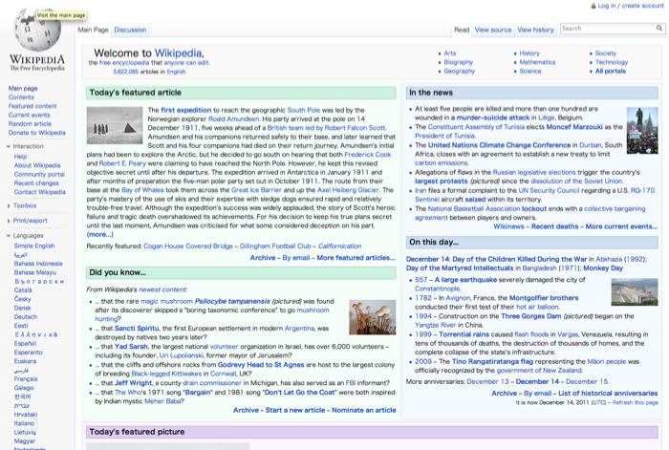Screen dimensions: 669x450
Task: Open Recent changes sidebar link
Action: 36,183
